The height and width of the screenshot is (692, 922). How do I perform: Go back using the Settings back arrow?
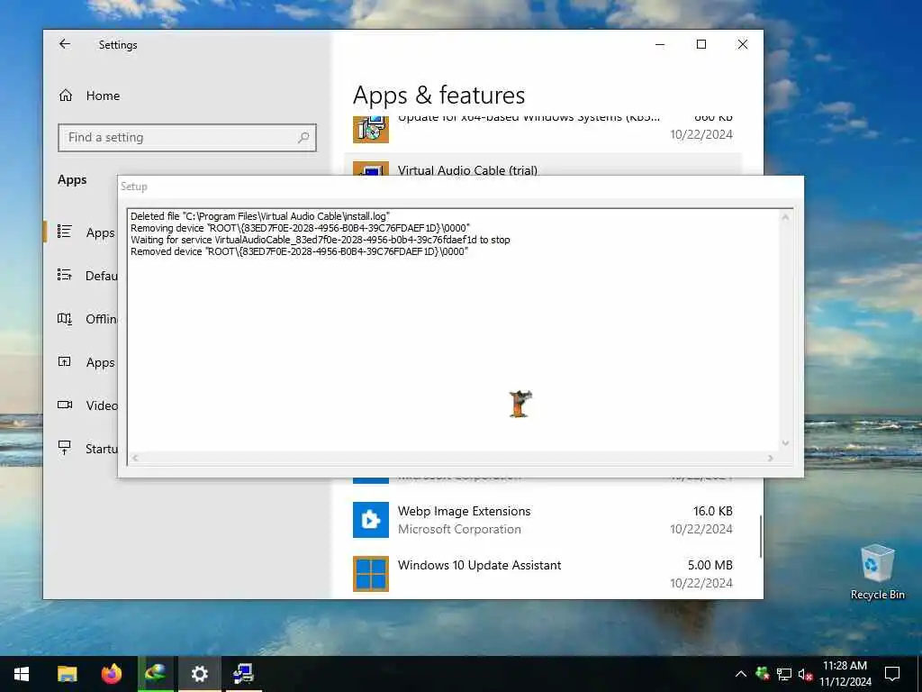65,44
